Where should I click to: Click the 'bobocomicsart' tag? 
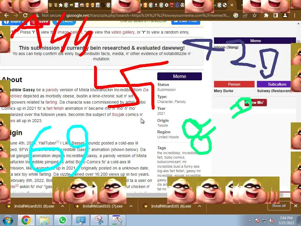(169, 162)
